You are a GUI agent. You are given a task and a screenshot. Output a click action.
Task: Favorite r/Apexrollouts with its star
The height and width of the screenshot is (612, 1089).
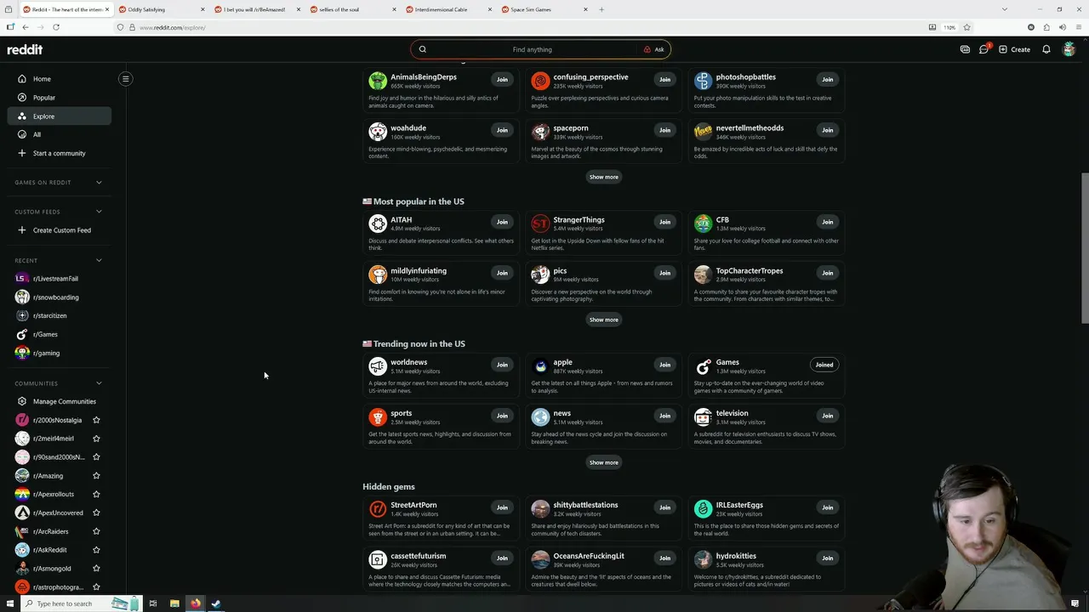[x=96, y=494]
